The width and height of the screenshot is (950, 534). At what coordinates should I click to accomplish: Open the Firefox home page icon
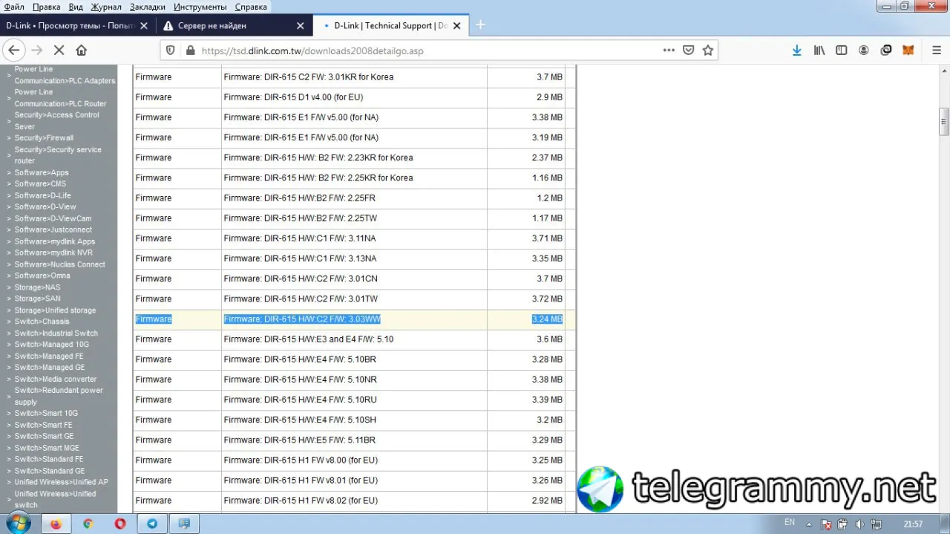click(82, 51)
